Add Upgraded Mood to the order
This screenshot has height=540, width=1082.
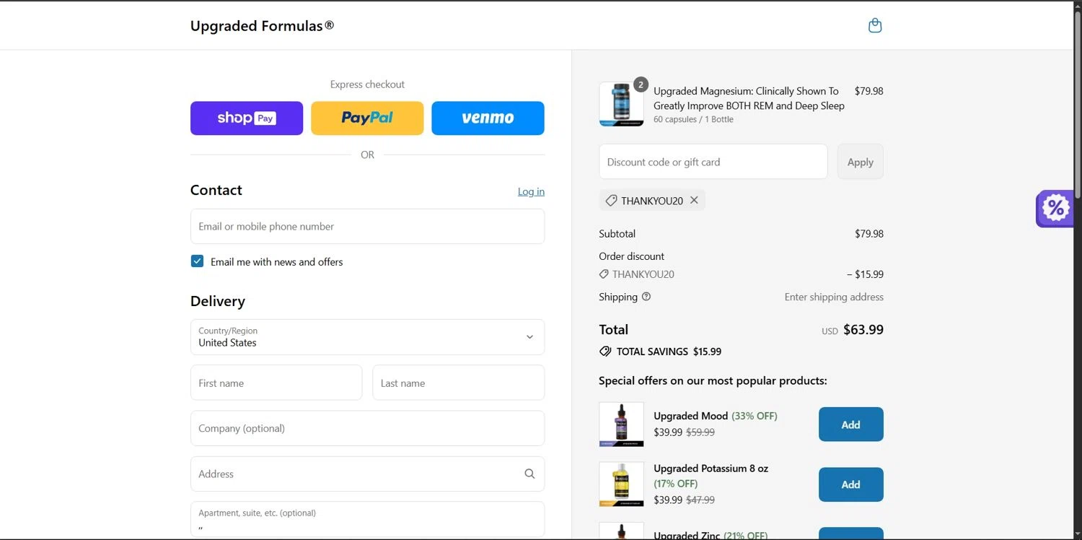(x=850, y=424)
